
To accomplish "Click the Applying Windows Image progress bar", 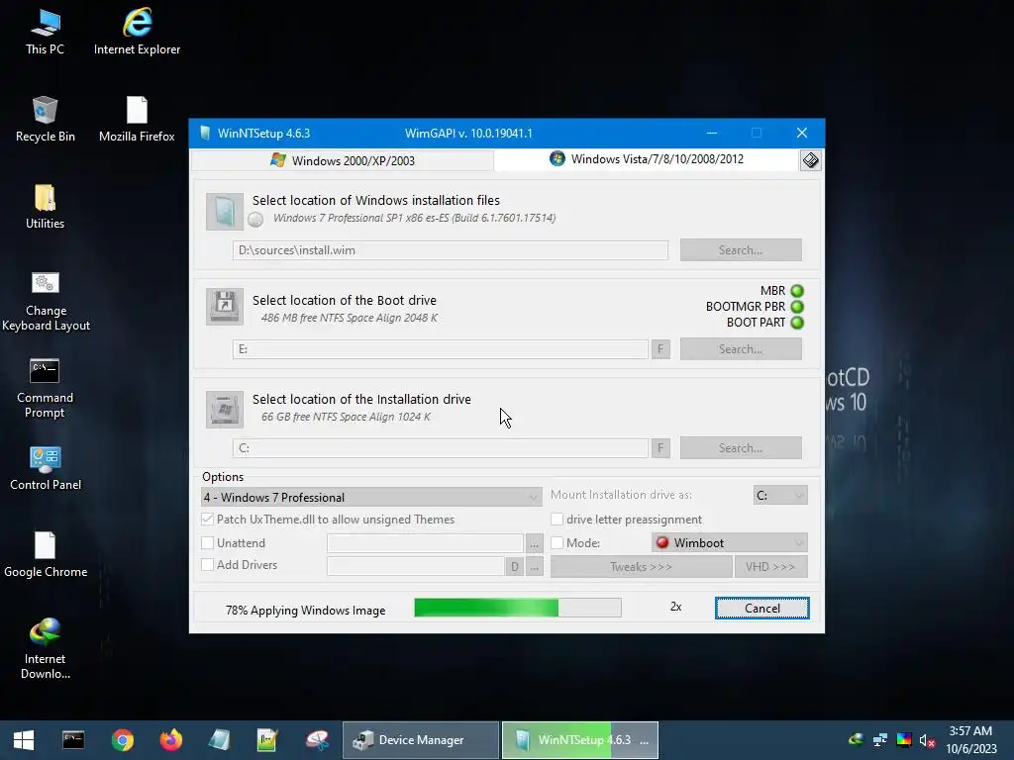I will (x=518, y=608).
